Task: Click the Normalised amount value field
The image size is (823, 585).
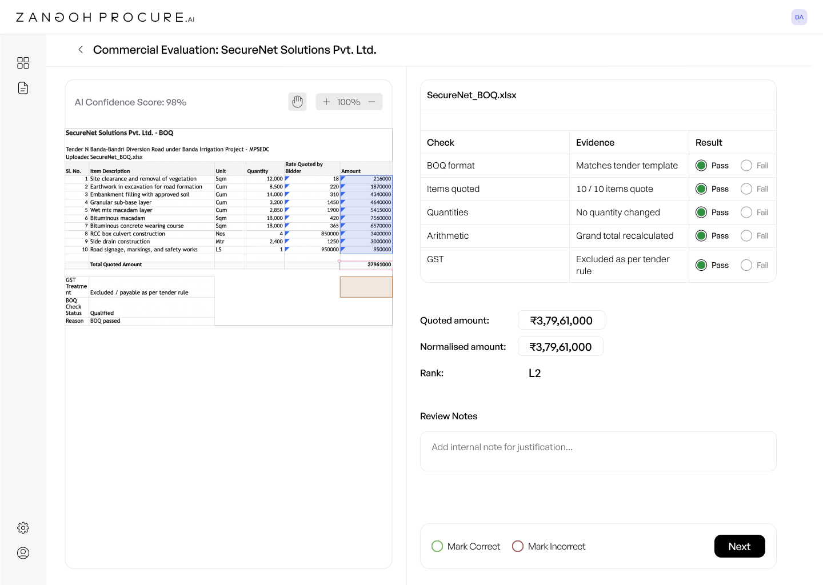Action: tap(561, 347)
